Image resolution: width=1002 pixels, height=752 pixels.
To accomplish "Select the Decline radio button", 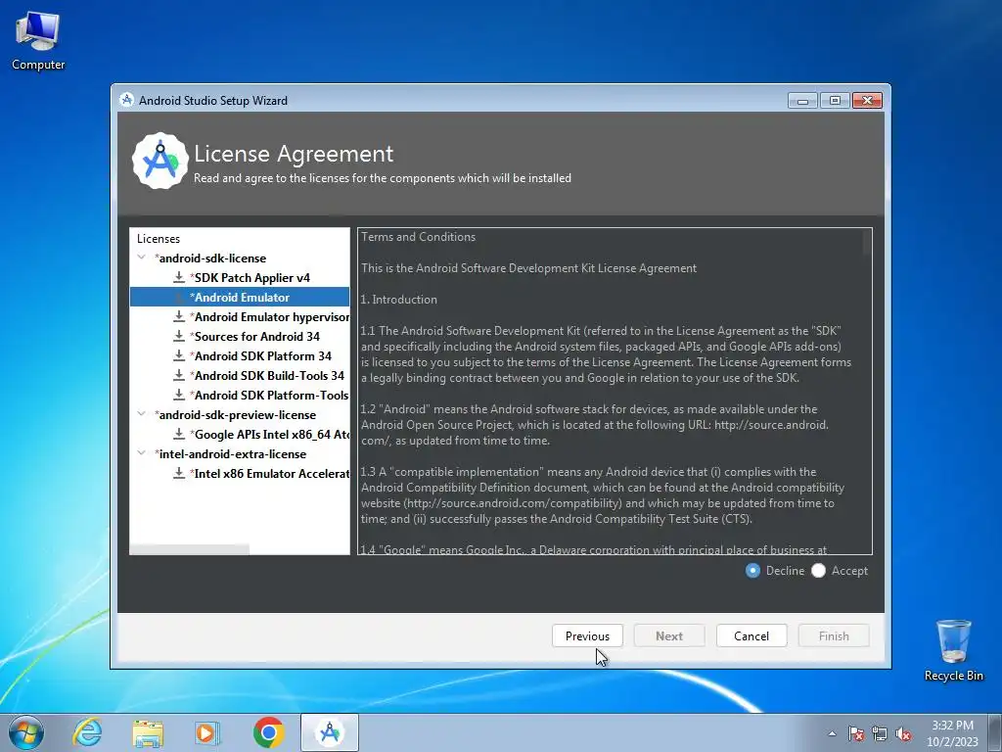I will coord(752,571).
